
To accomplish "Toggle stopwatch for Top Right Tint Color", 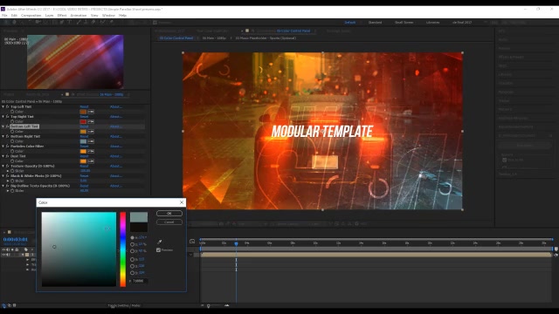I will pos(12,122).
